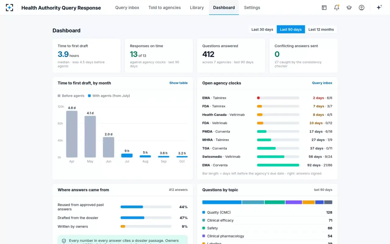The height and width of the screenshot is (244, 390).
Task: Click the "10 days" value for FDA Veltrimab
Action: (316, 123)
